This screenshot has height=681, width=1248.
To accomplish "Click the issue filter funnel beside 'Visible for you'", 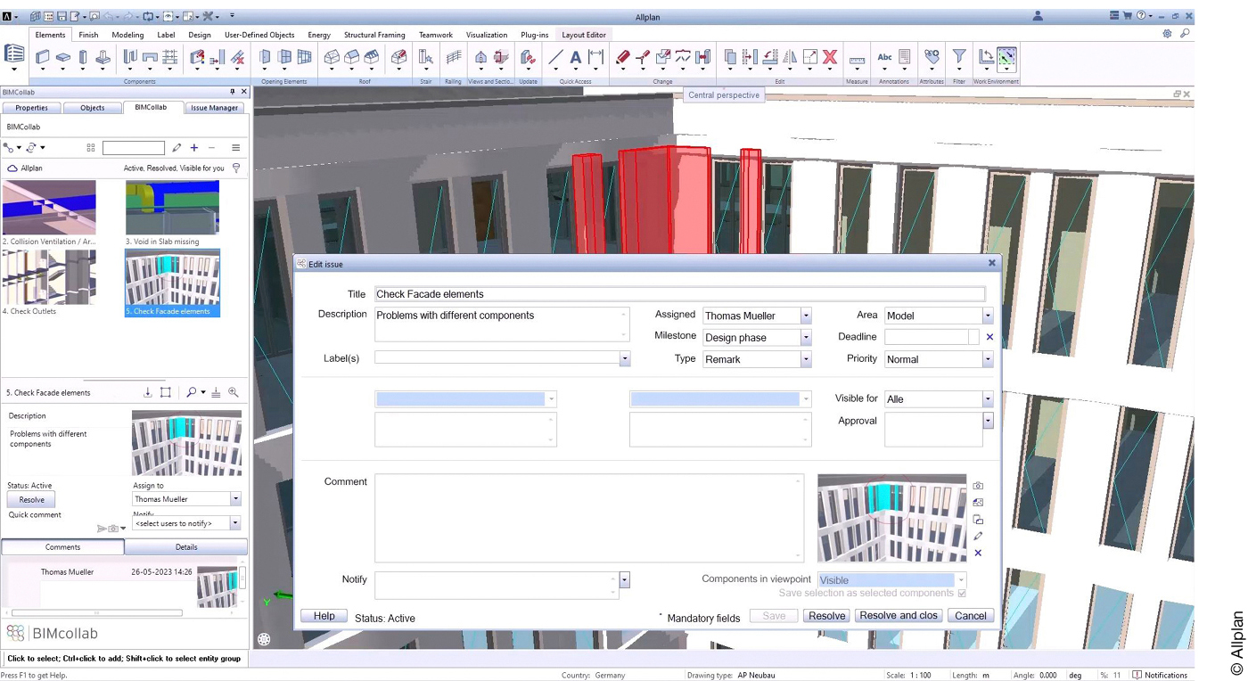I will pyautogui.click(x=236, y=168).
